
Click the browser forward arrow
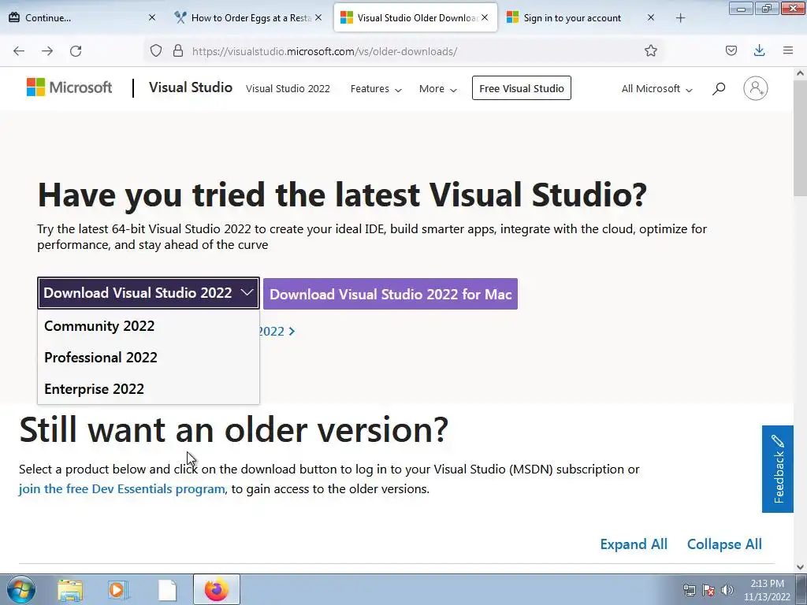[x=47, y=51]
